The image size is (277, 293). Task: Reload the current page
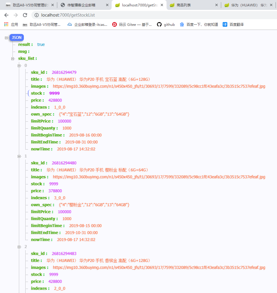click(x=25, y=15)
